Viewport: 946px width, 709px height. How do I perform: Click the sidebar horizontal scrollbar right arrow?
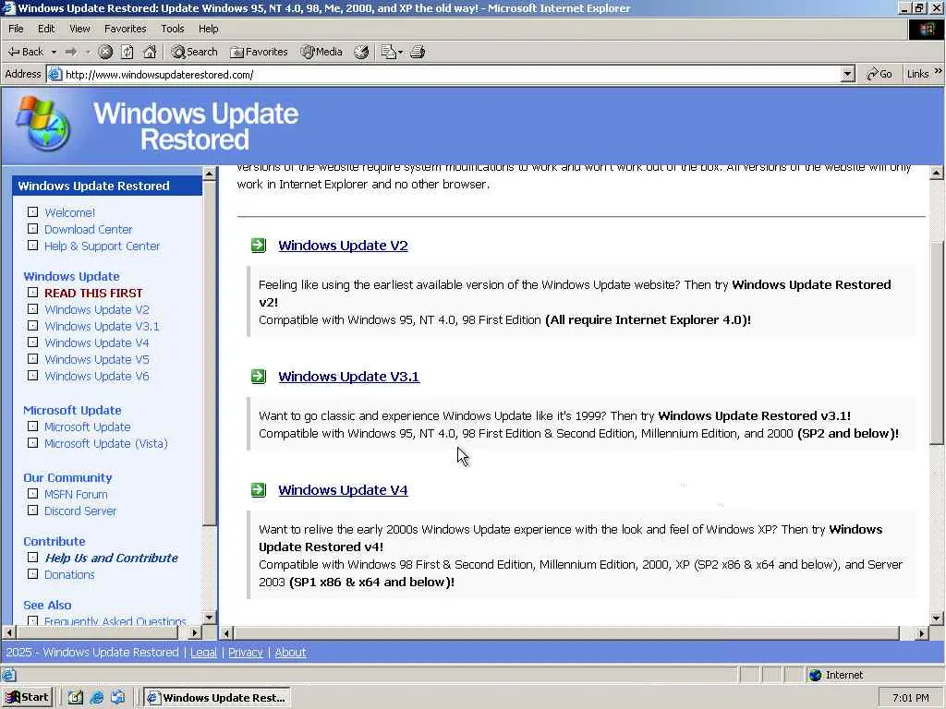point(194,632)
